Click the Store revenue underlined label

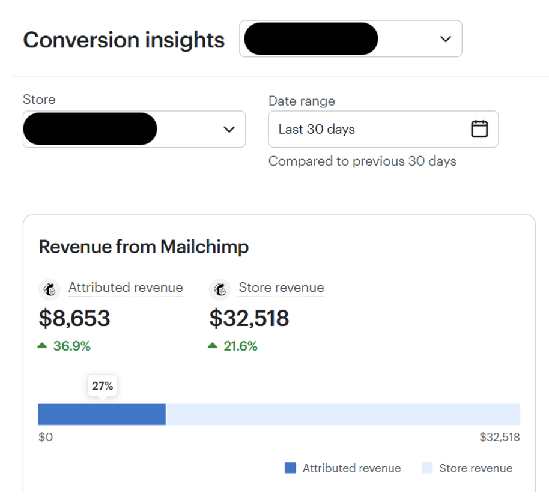[x=281, y=288]
